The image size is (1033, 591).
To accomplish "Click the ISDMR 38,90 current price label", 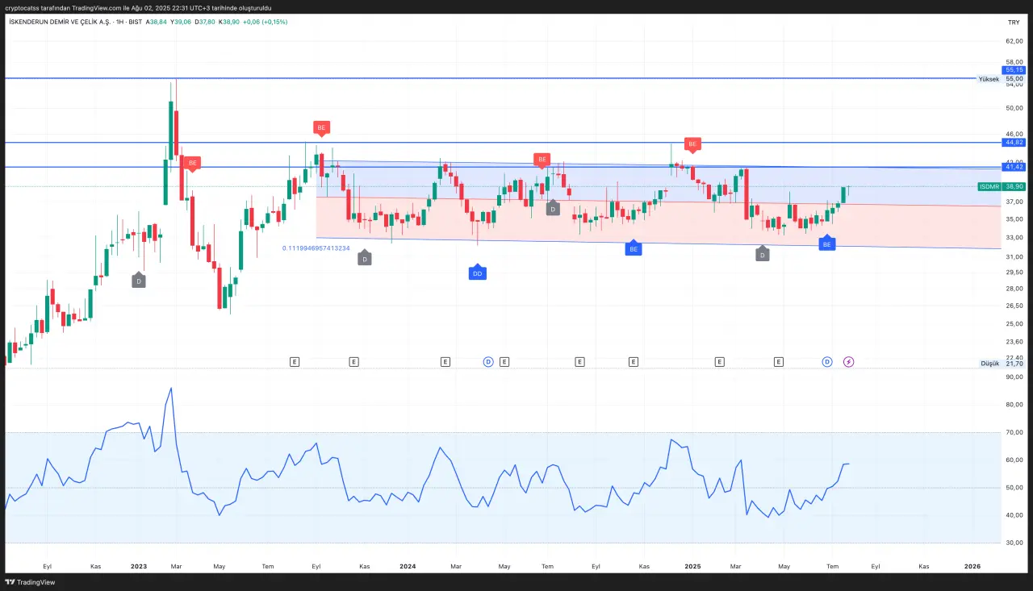I will pyautogui.click(x=1001, y=186).
